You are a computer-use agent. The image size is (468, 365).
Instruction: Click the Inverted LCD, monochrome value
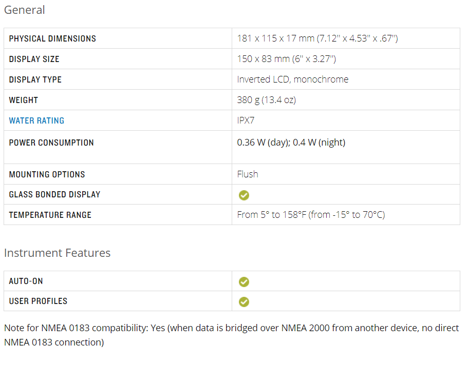pos(292,79)
